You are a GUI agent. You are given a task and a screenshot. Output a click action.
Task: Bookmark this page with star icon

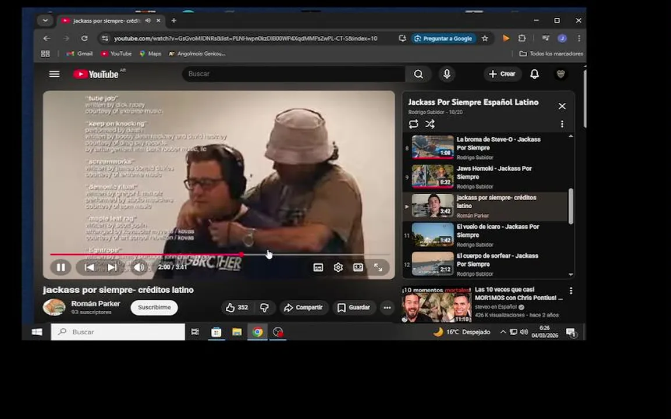tap(485, 38)
